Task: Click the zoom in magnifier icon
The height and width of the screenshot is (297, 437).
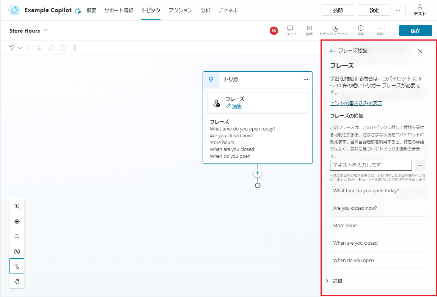Action: 17,206
